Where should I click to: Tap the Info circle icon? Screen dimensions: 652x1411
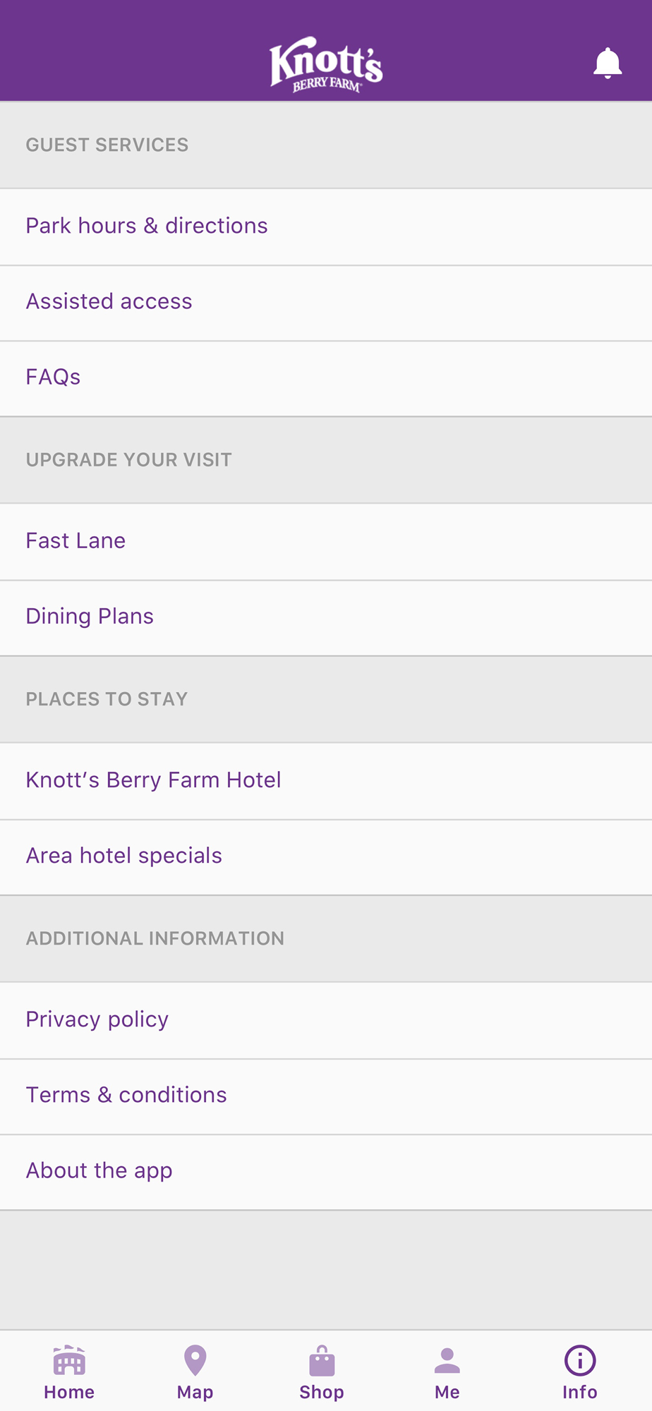(x=580, y=1361)
